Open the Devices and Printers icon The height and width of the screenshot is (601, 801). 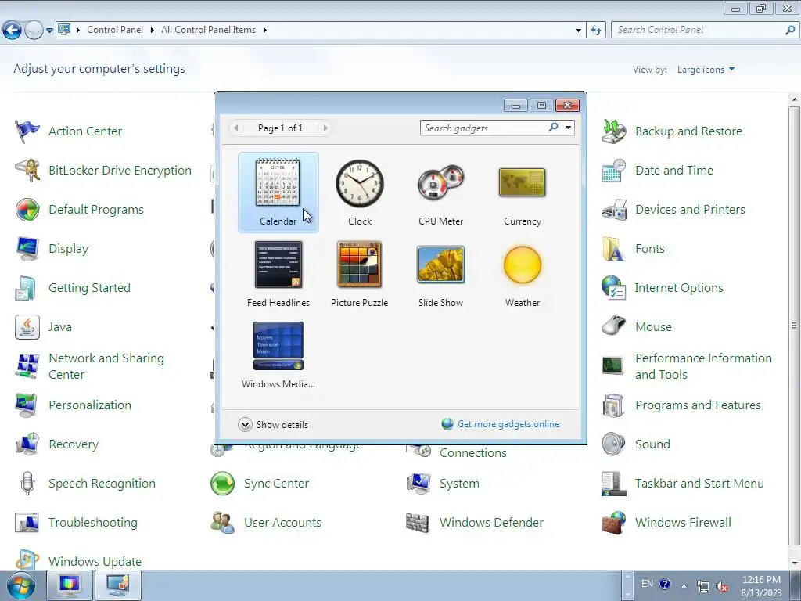pos(613,210)
